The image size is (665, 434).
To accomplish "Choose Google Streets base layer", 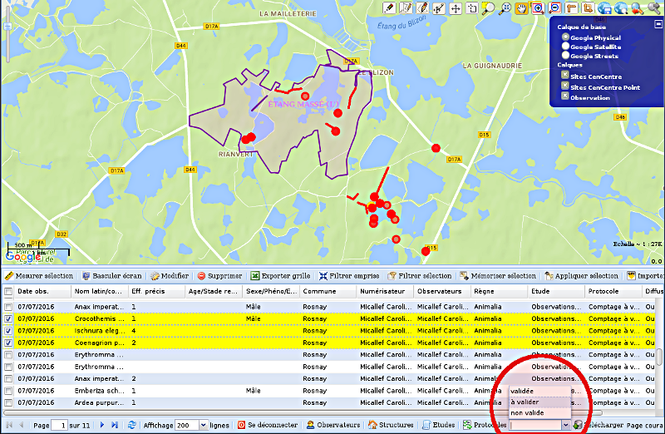I will (x=566, y=56).
